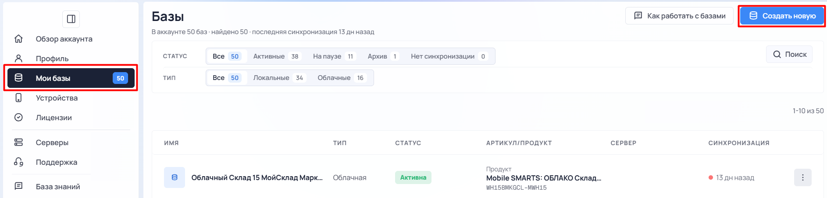Open Поддержка page

pyautogui.click(x=57, y=162)
